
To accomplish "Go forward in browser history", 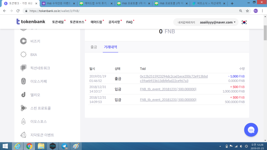I will pos(11,11).
